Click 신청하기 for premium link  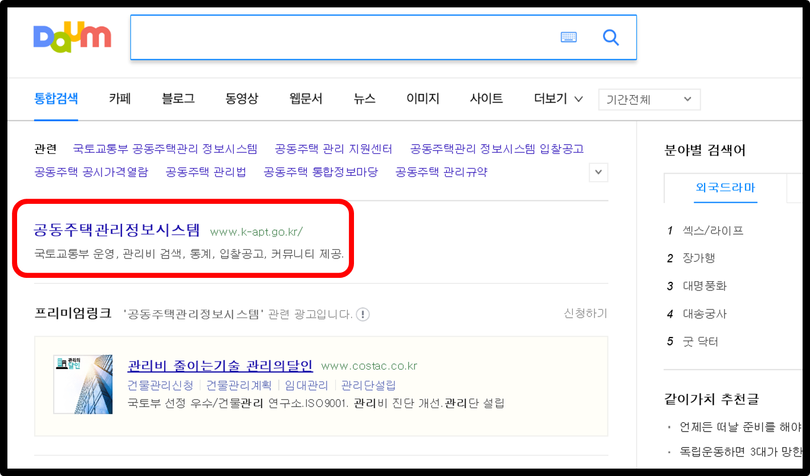coord(585,313)
